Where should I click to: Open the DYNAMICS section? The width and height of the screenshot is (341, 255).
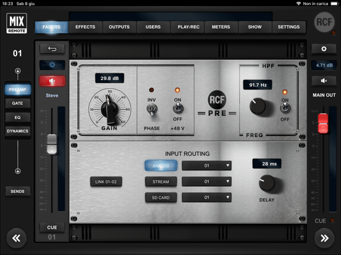tap(18, 131)
